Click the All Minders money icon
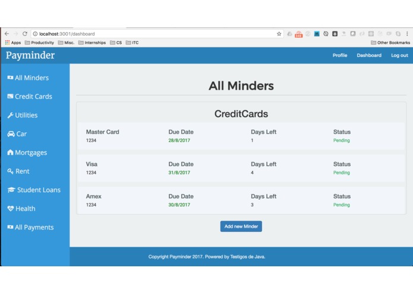 pyautogui.click(x=10, y=78)
